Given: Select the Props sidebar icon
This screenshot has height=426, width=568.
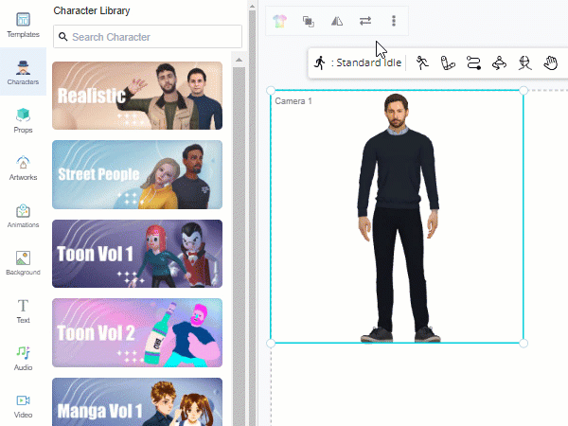Looking at the screenshot, I should (x=23, y=119).
